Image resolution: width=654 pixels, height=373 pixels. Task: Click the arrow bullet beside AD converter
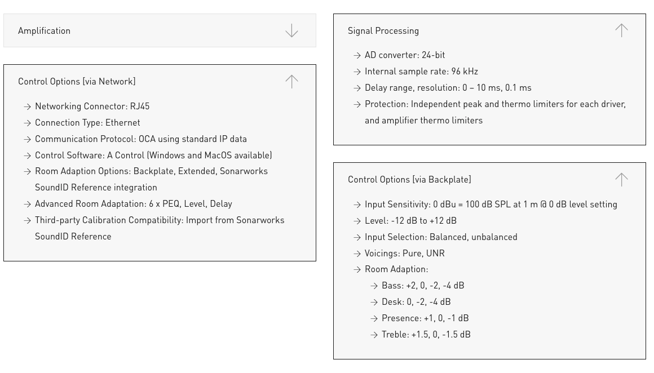[x=357, y=55]
